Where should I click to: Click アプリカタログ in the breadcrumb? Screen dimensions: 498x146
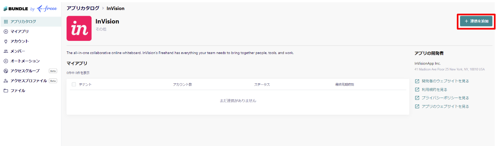(83, 8)
